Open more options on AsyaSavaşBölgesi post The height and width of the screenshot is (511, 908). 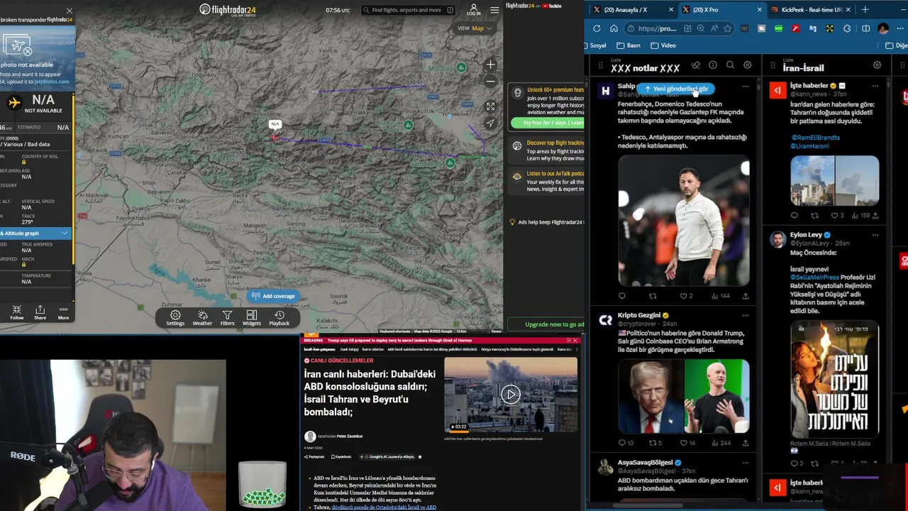click(745, 463)
